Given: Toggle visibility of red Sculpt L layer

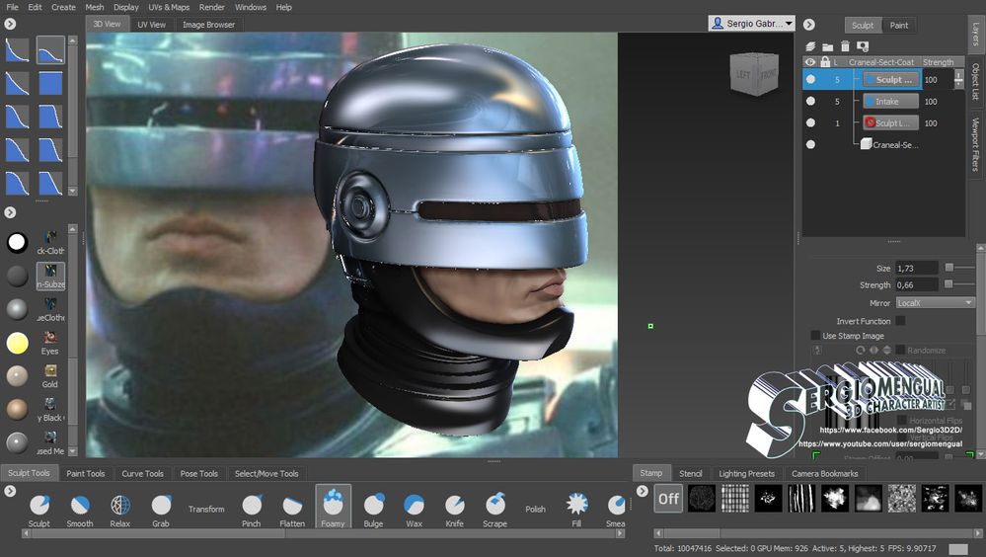Looking at the screenshot, I should point(810,122).
